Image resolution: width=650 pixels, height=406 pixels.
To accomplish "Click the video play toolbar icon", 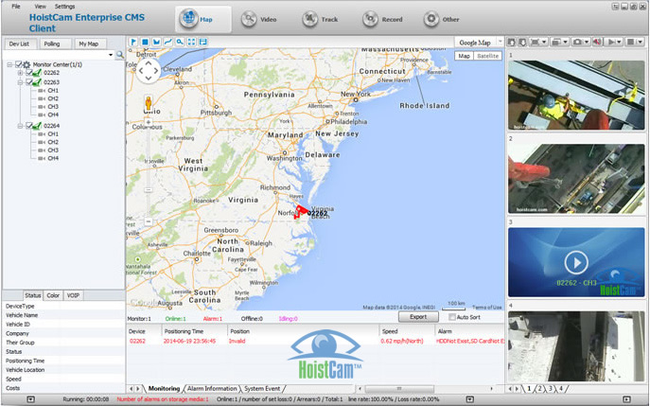I will tap(610, 42).
